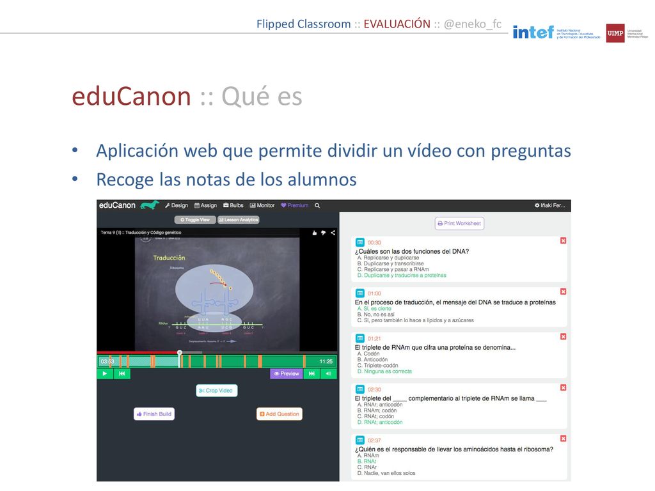Viewport: 655px width, 491px height.
Task: Delete the 01:21 question with red X
Action: coord(563,336)
